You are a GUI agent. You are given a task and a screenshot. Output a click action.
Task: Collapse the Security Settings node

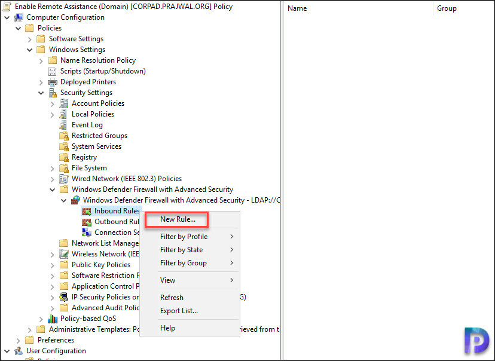(41, 93)
